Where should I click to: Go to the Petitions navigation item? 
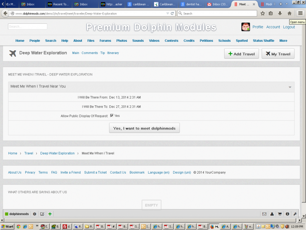click(206, 41)
